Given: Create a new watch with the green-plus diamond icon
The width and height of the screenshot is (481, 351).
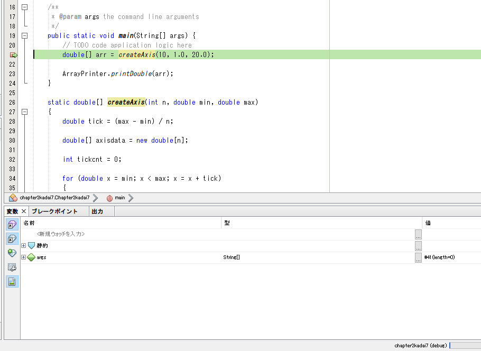Looking at the screenshot, I should [x=12, y=253].
